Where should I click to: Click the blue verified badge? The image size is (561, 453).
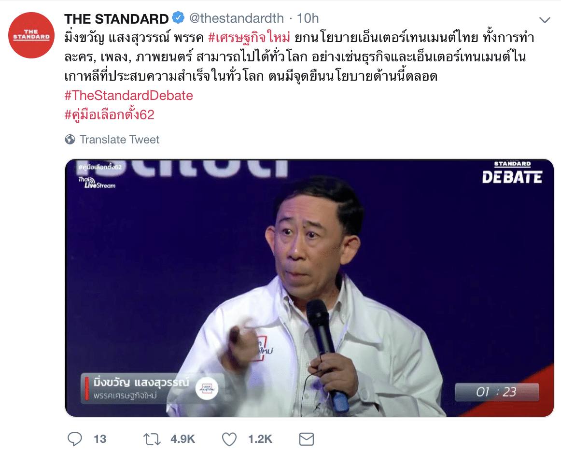[178, 18]
